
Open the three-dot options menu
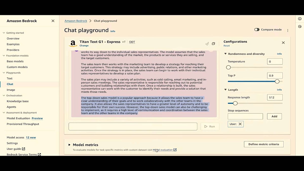tap(288, 30)
